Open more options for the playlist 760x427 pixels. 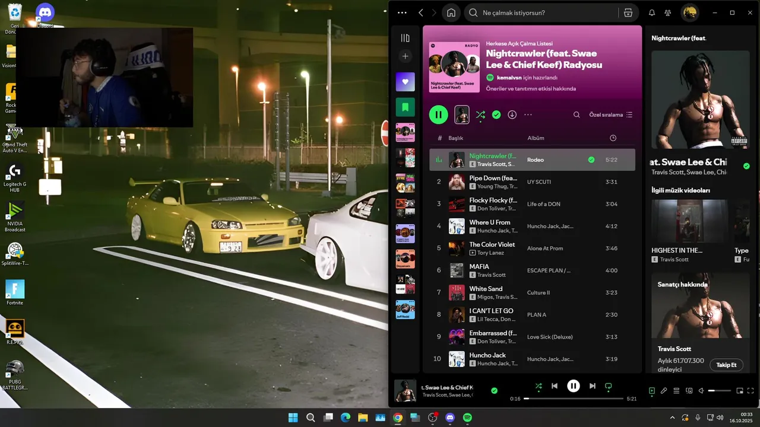(528, 114)
